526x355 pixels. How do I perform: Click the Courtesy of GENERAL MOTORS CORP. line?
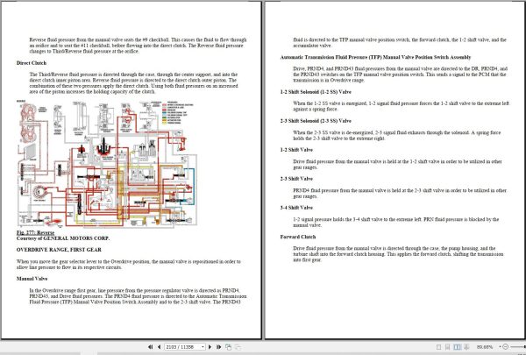pos(63,238)
